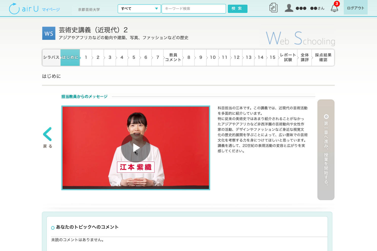Click the 担当教員からのメッセージ heading

click(x=84, y=96)
